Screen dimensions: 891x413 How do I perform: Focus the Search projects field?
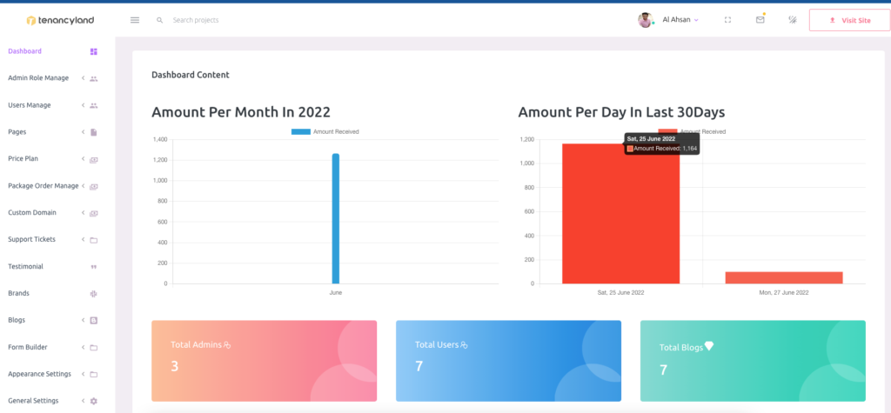196,20
